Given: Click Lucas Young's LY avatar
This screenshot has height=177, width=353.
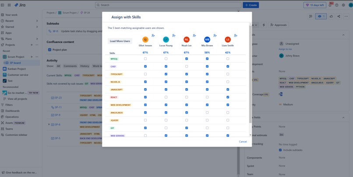Looking at the screenshot, I should pos(166,39).
